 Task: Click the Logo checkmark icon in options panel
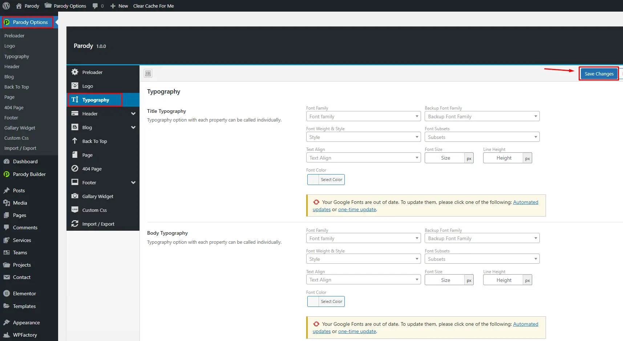75,86
